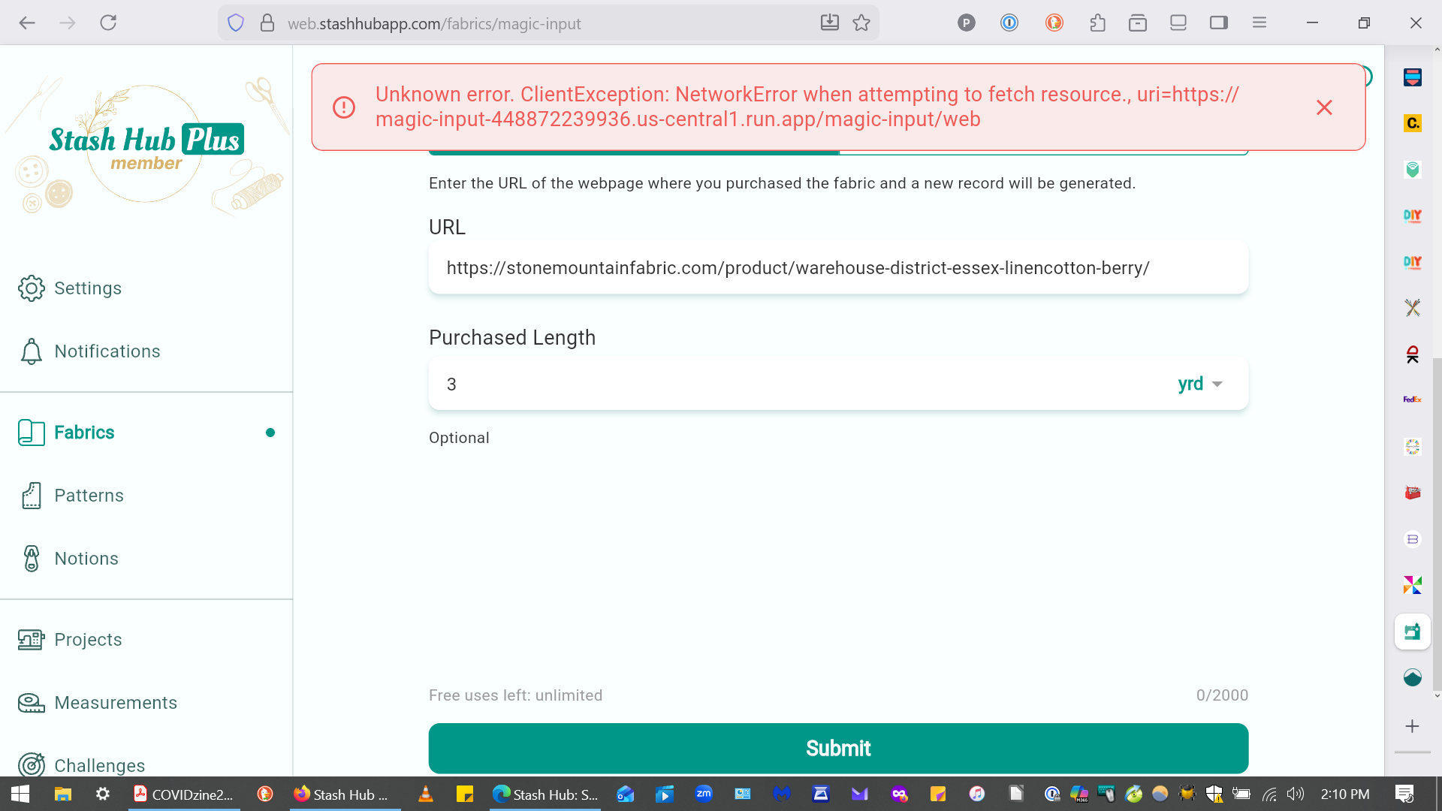Open Windows Start menu
This screenshot has width=1442, height=811.
[x=20, y=794]
